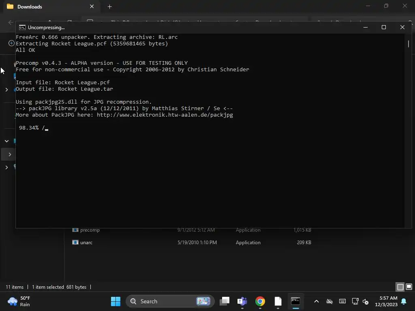Click the cloud sync tray icon
The width and height of the screenshot is (415, 311).
(329, 301)
